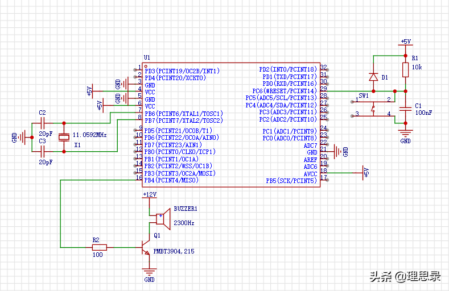
Task: Select the 100nF value of C1
Action: [423, 113]
